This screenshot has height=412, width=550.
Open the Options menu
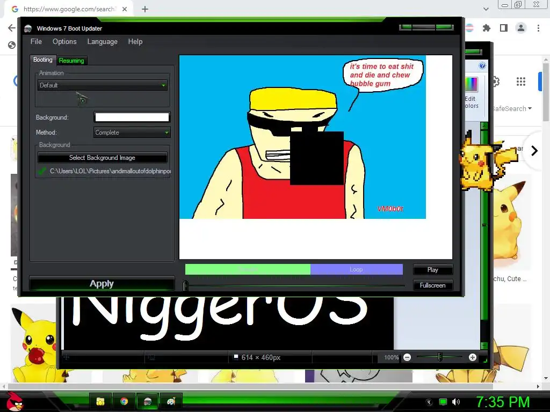point(64,42)
